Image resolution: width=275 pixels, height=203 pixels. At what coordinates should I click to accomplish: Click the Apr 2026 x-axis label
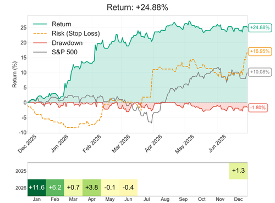pos(153,144)
